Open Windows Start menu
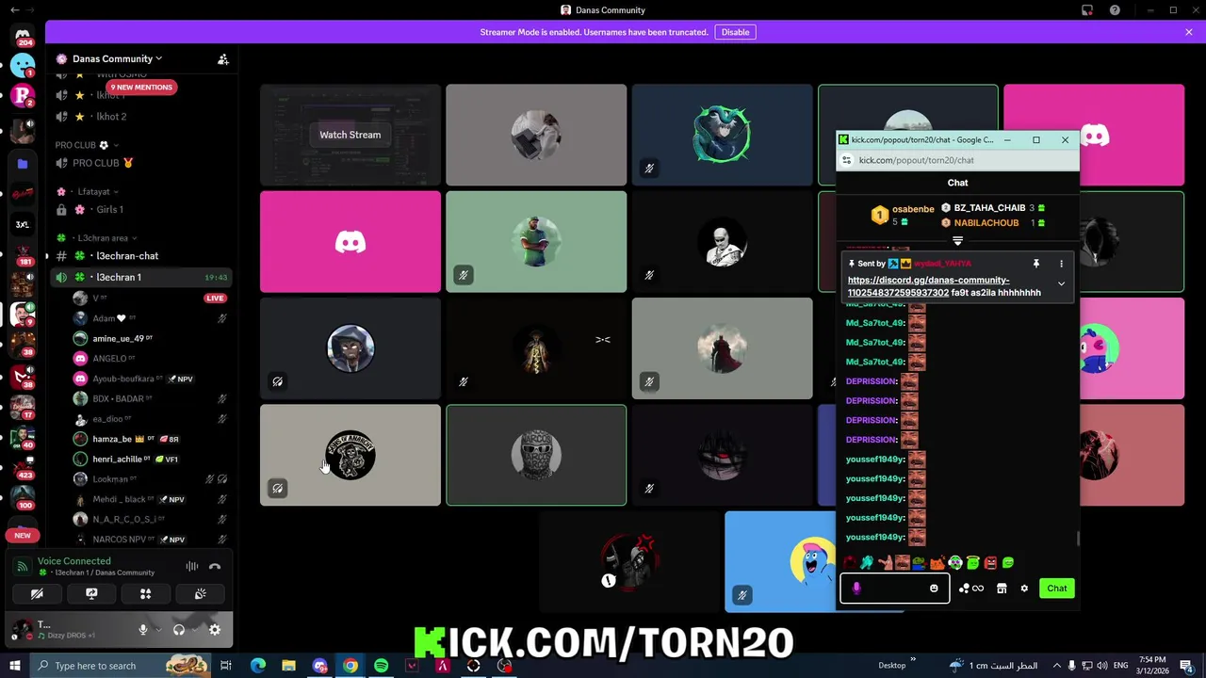Screen dimensions: 1206x678 (15, 666)
